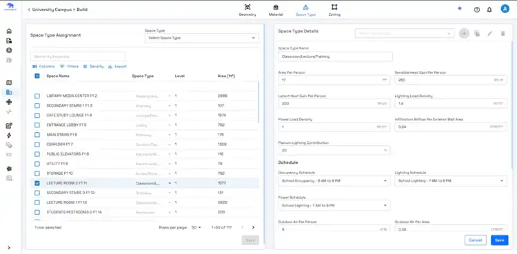Uncheck LECTURE ROOM 2 F1 11 row
Viewport: 517px width, 254px height.
(x=37, y=183)
